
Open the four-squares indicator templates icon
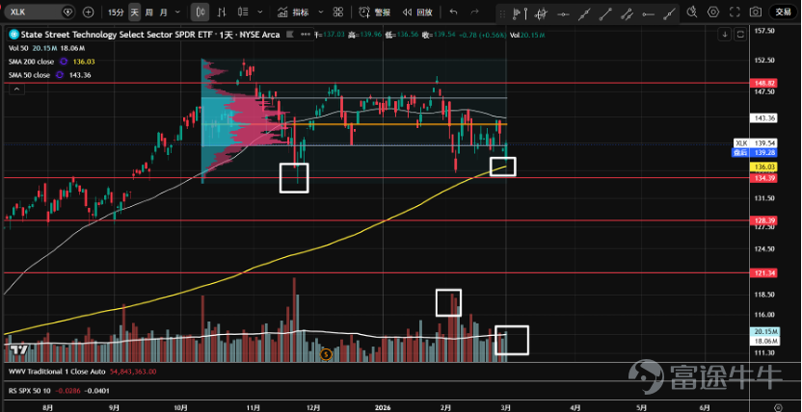(x=338, y=12)
